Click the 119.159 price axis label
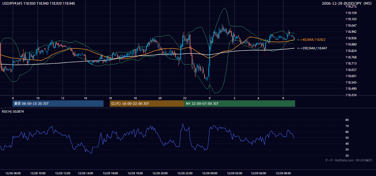 [351, 13]
